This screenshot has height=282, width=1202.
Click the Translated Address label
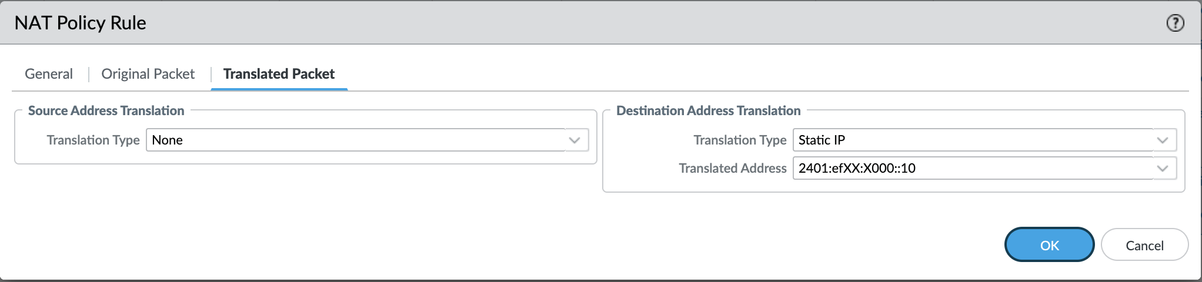[x=732, y=169]
